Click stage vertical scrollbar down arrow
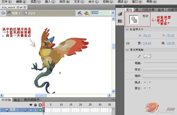Viewport: 177px width, 115px height. click(x=113, y=91)
